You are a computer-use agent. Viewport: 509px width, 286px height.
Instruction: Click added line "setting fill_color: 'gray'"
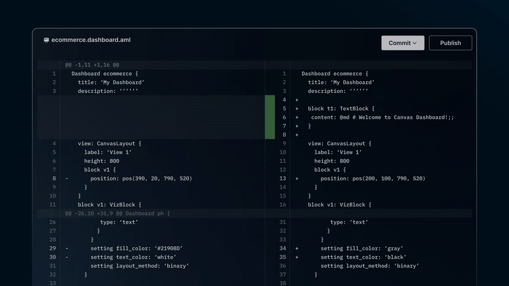click(x=361, y=249)
